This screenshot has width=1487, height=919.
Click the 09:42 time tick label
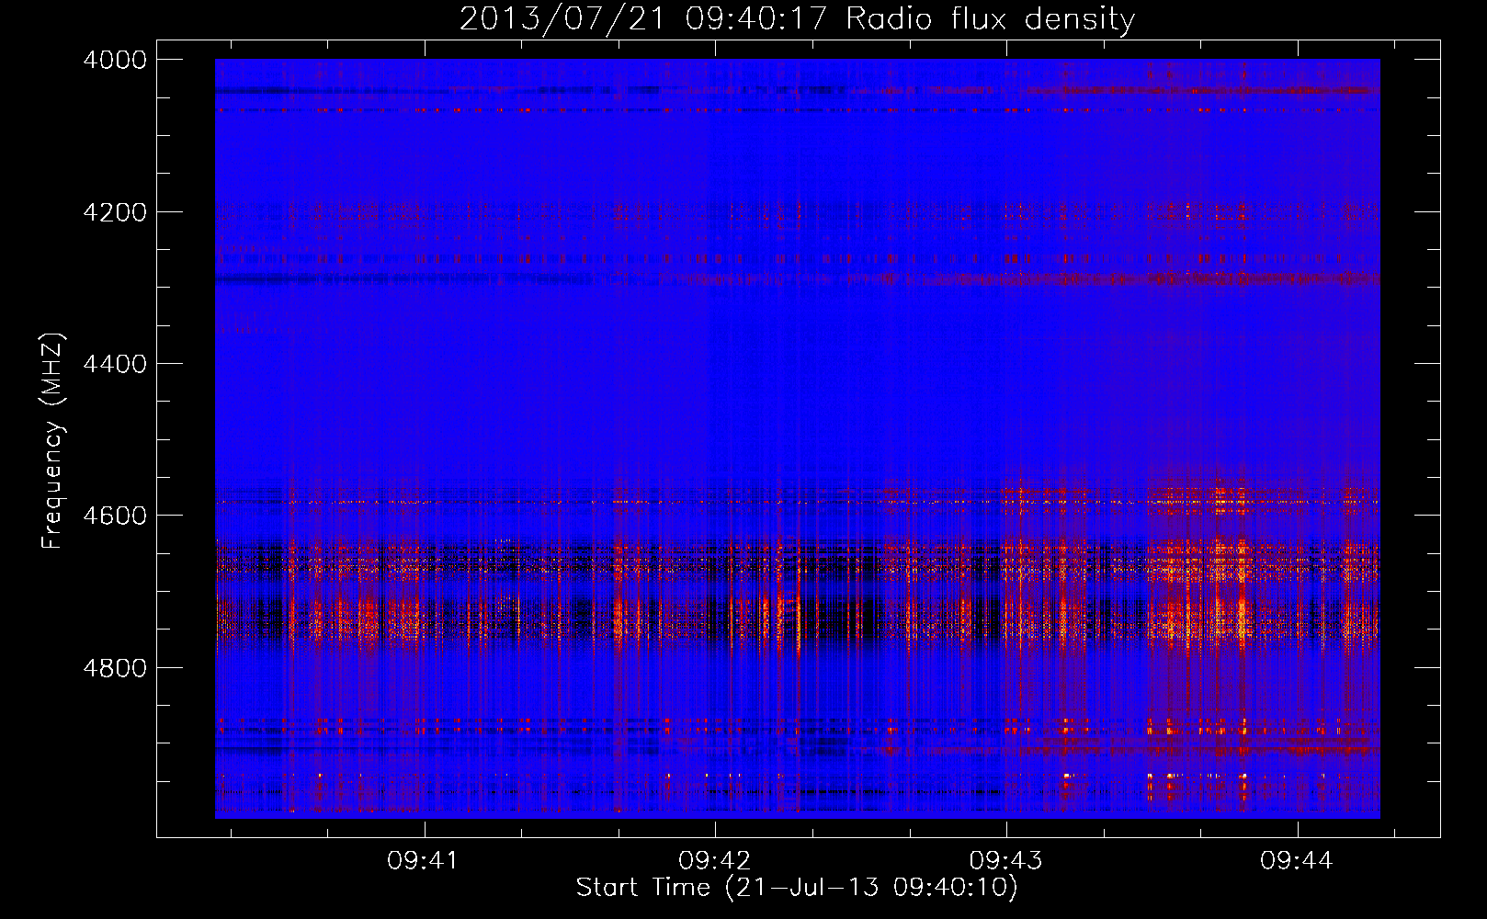click(714, 861)
